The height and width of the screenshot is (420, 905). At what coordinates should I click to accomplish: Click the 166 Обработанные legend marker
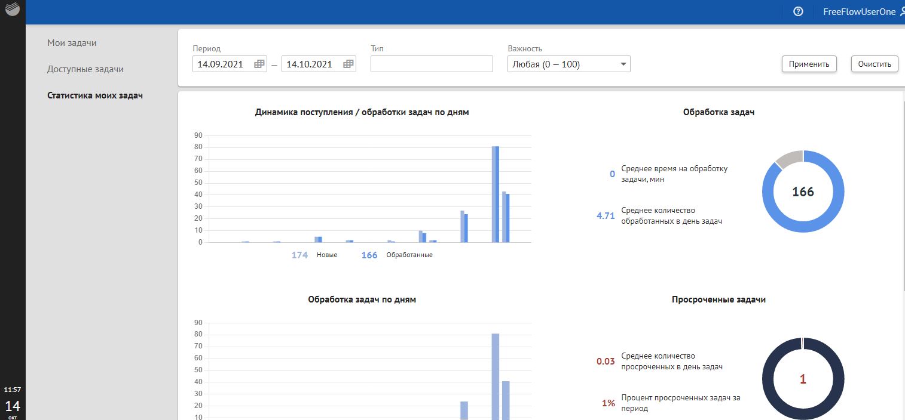pos(369,255)
